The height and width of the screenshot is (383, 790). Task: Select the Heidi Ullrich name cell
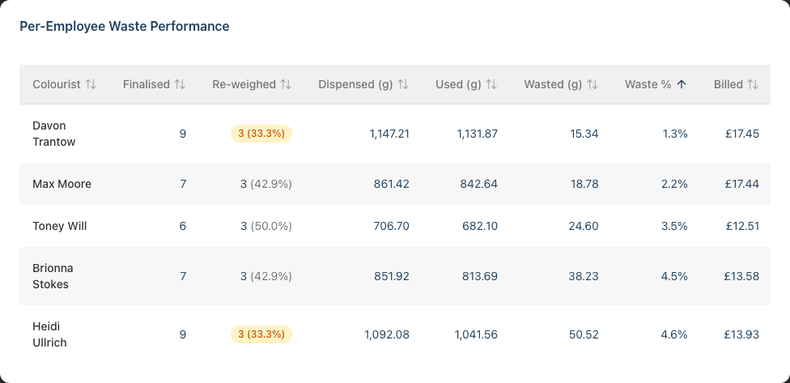click(x=50, y=334)
